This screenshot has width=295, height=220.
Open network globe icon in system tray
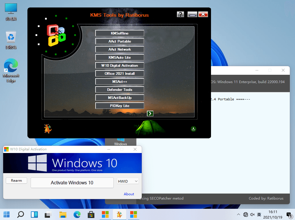246,214
